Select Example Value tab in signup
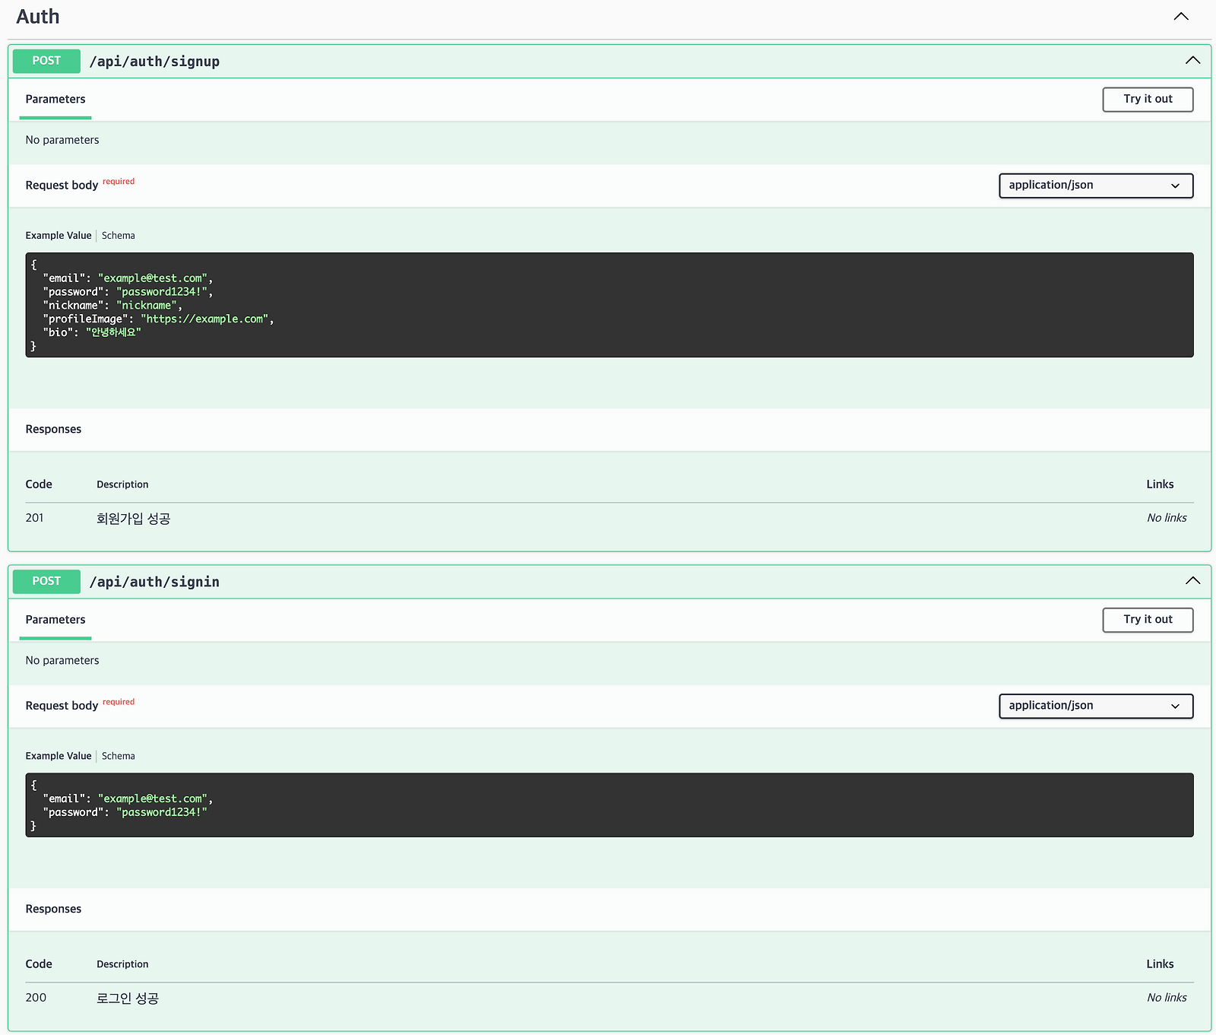 point(59,236)
